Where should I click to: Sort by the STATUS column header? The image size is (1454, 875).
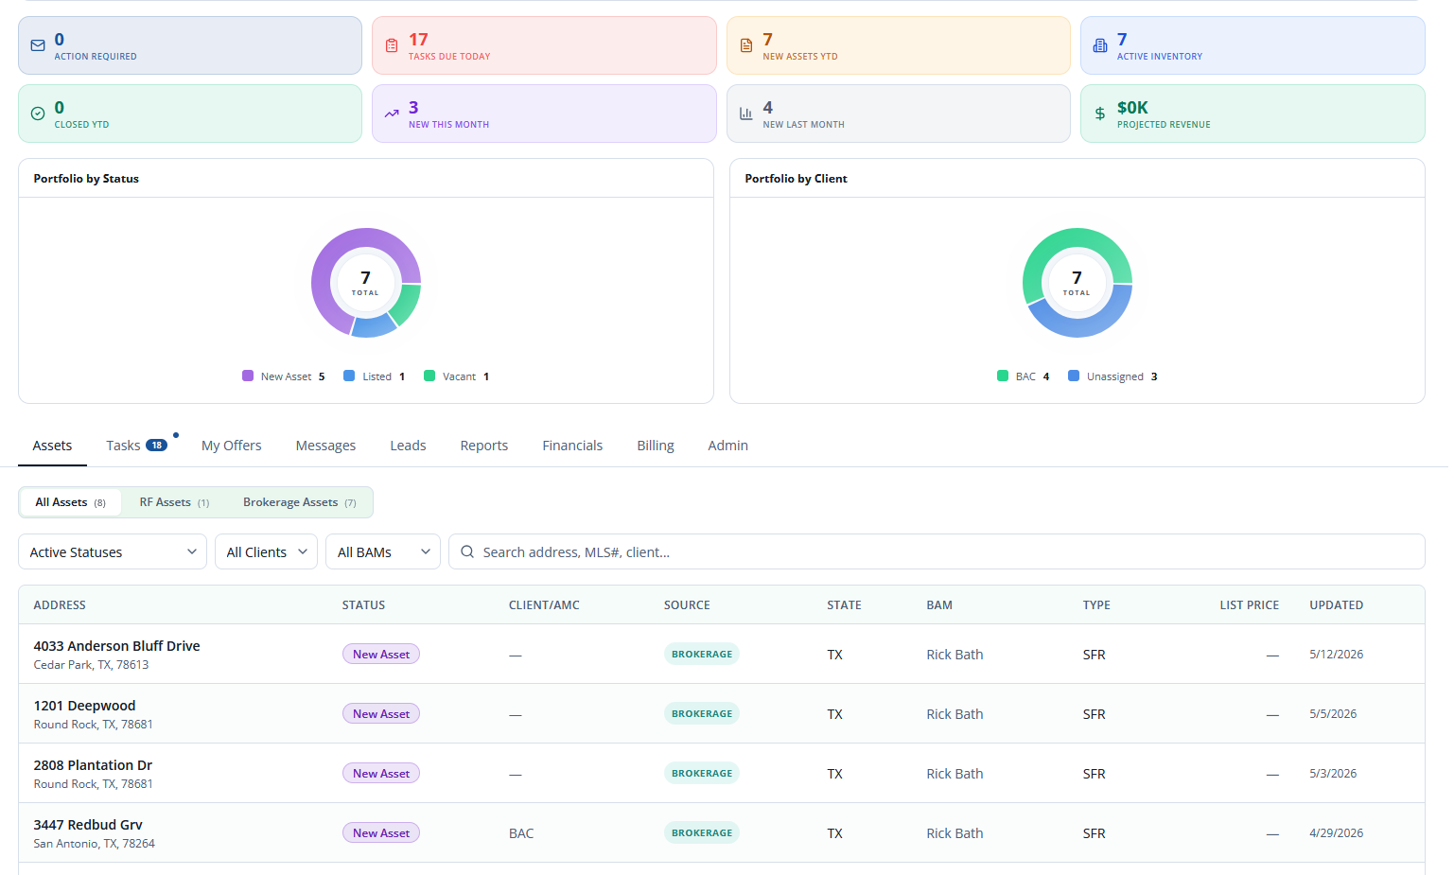(x=363, y=605)
